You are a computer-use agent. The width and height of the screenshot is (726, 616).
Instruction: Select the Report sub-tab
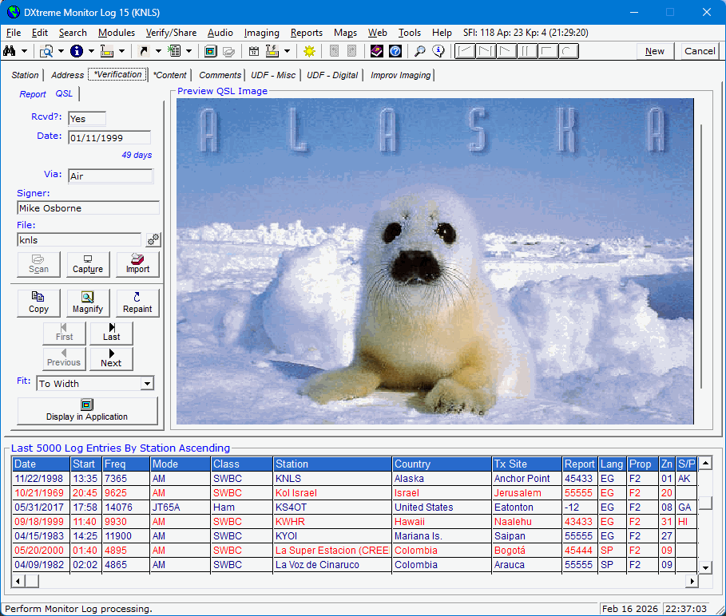tap(33, 94)
